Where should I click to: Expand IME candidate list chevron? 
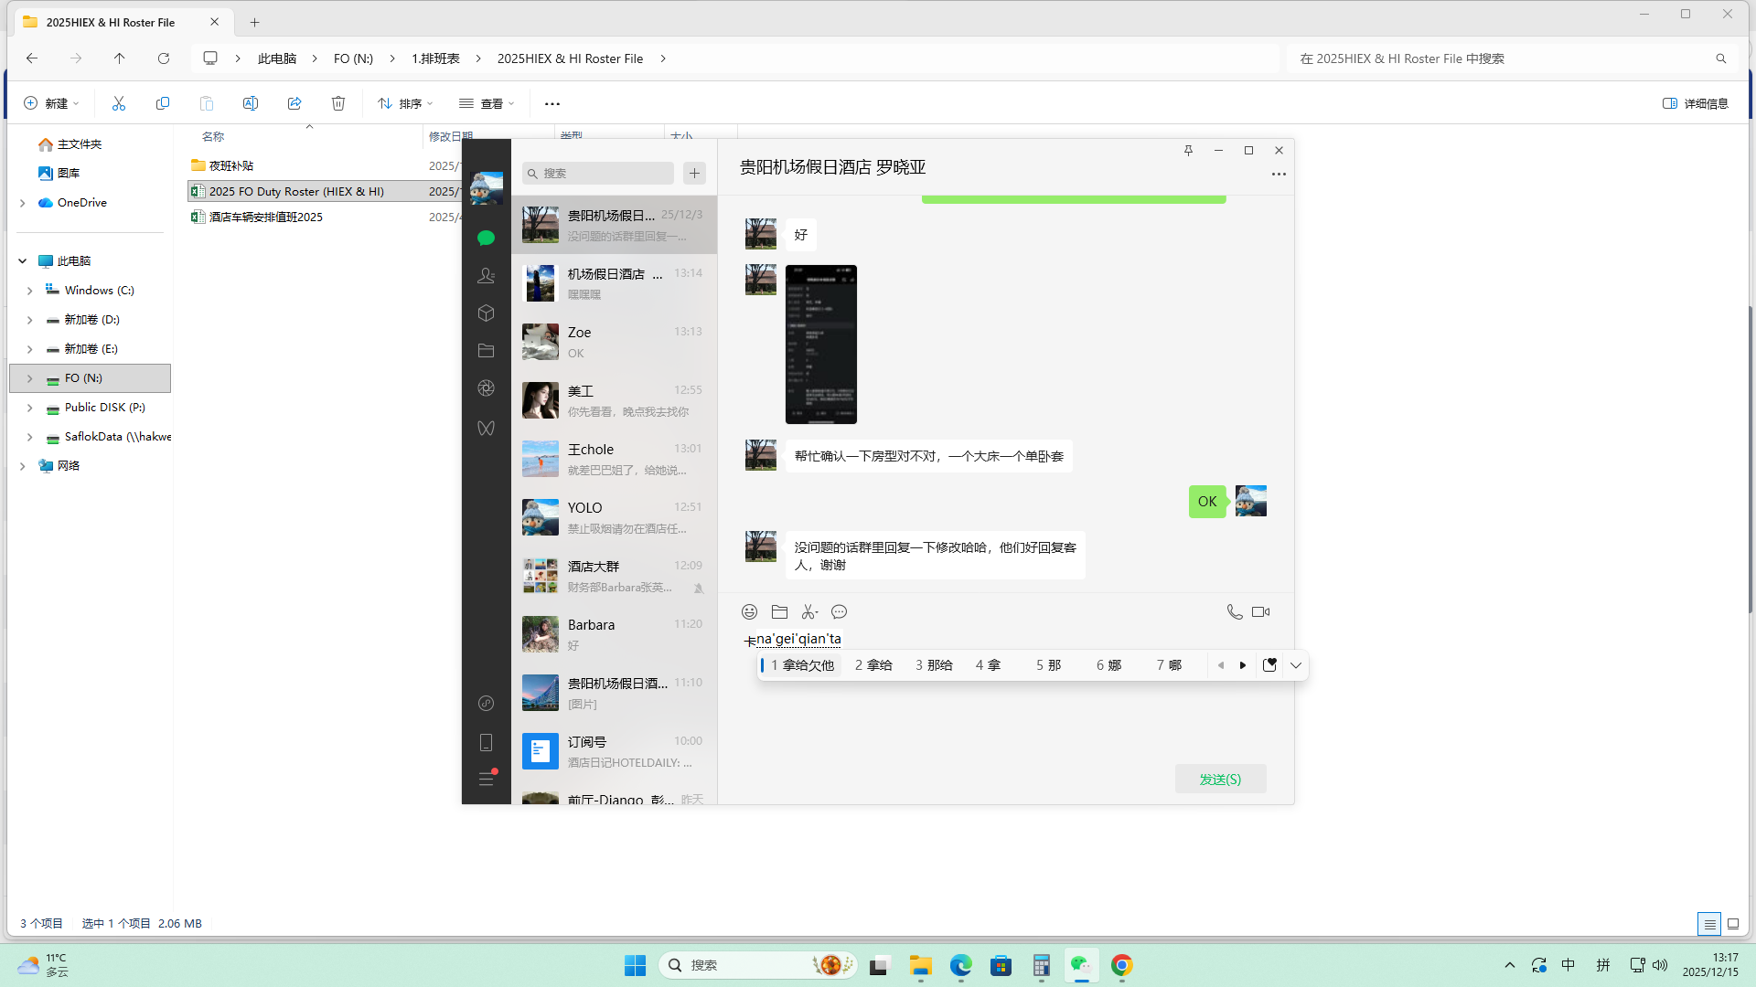pos(1296,665)
